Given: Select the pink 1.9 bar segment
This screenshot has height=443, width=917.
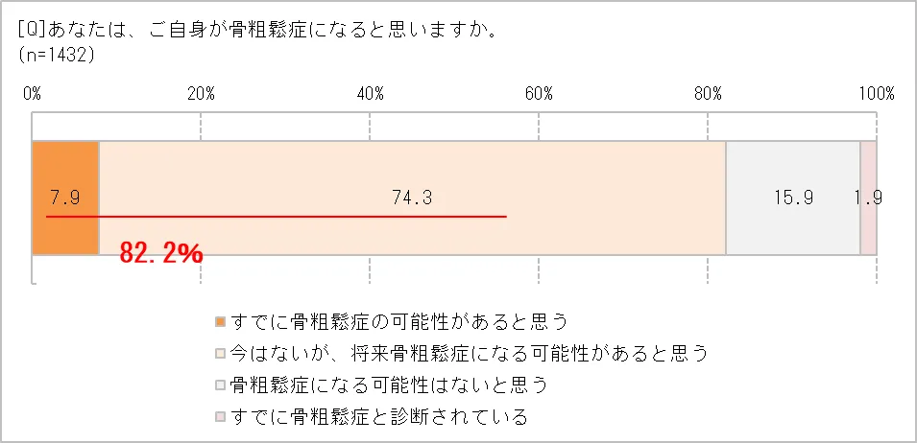Looking at the screenshot, I should coord(868,173).
